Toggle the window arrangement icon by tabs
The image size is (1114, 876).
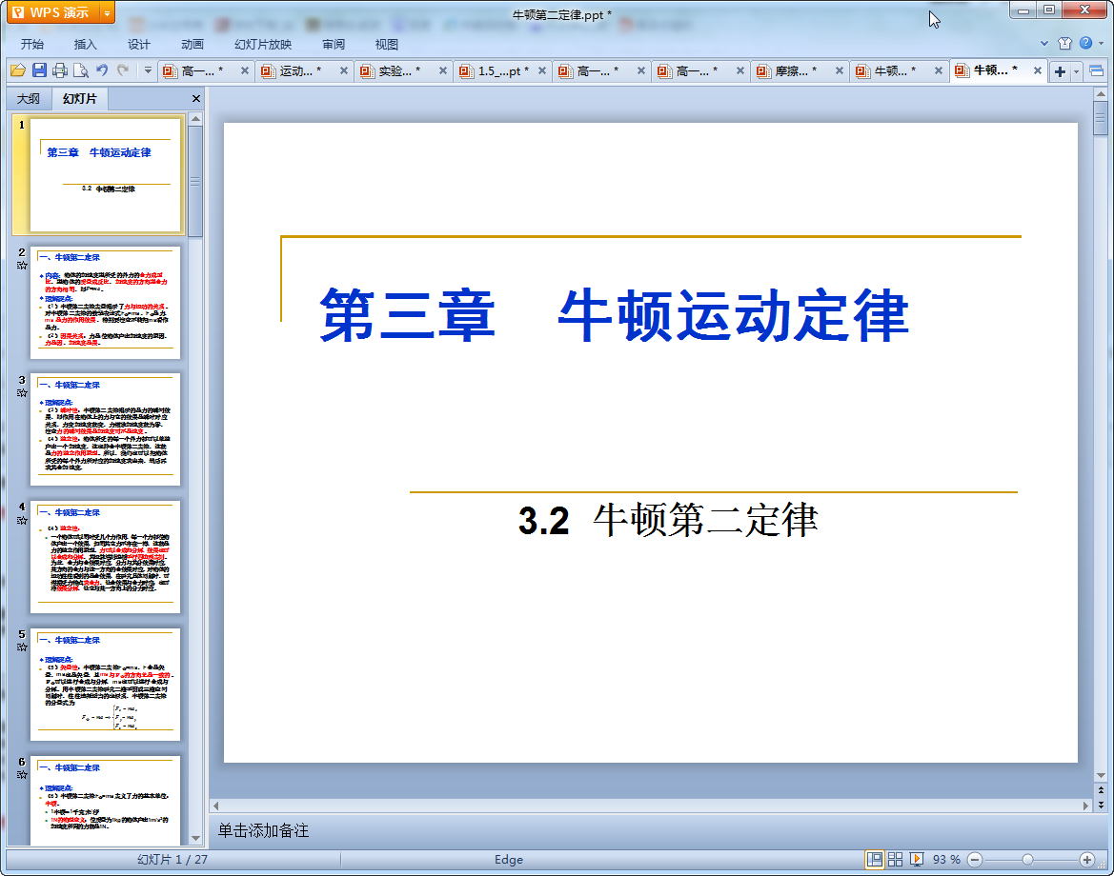pyautogui.click(x=1096, y=71)
